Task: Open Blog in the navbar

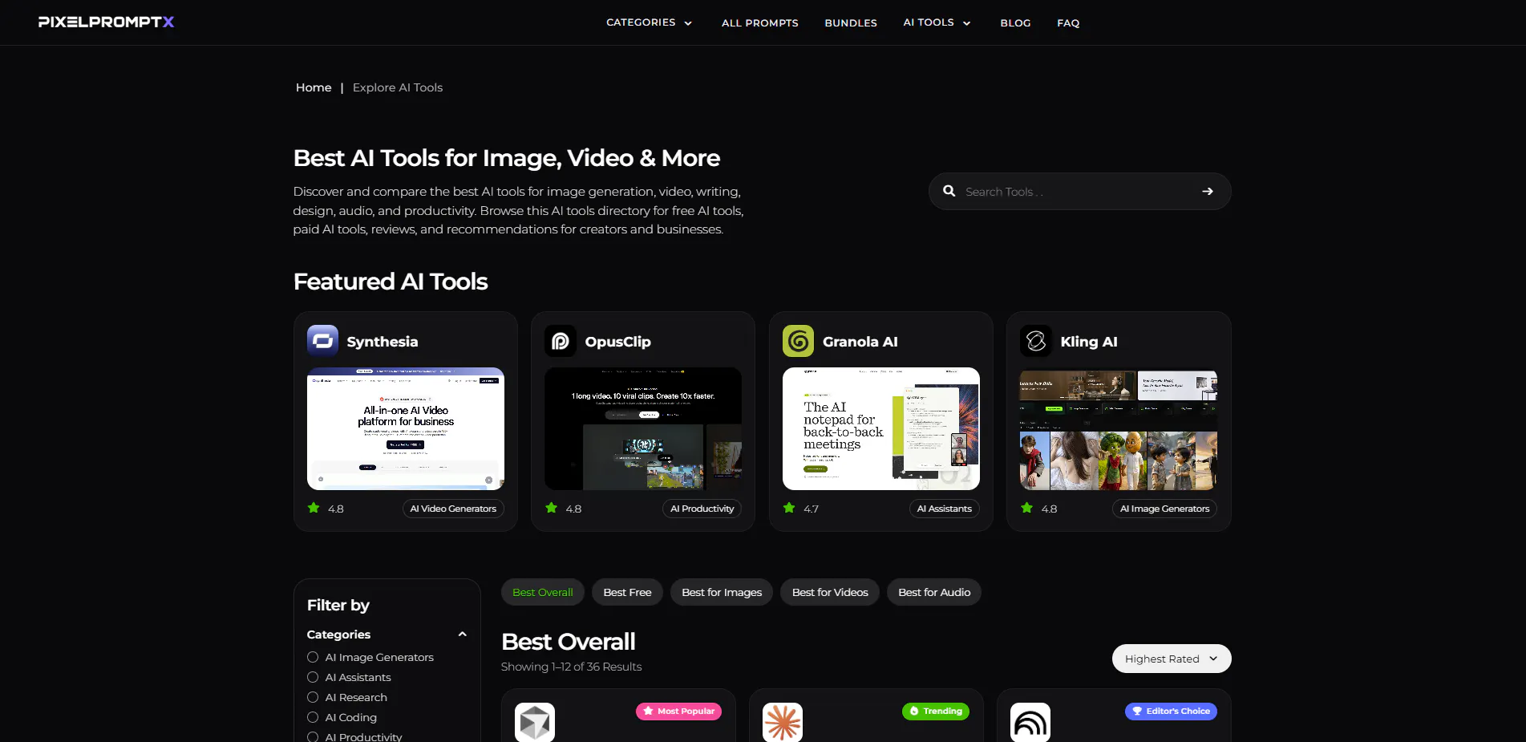Action: [x=1015, y=23]
